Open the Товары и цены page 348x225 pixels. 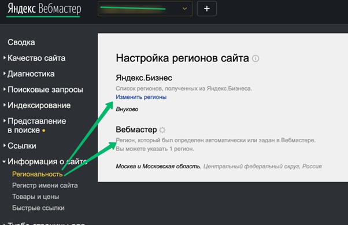click(x=35, y=197)
